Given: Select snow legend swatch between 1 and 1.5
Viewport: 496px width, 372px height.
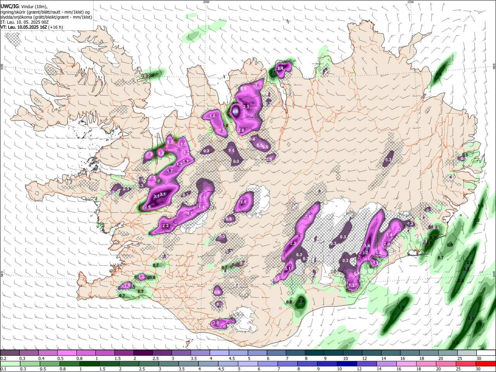Looking at the screenshot, I should tap(105, 352).
